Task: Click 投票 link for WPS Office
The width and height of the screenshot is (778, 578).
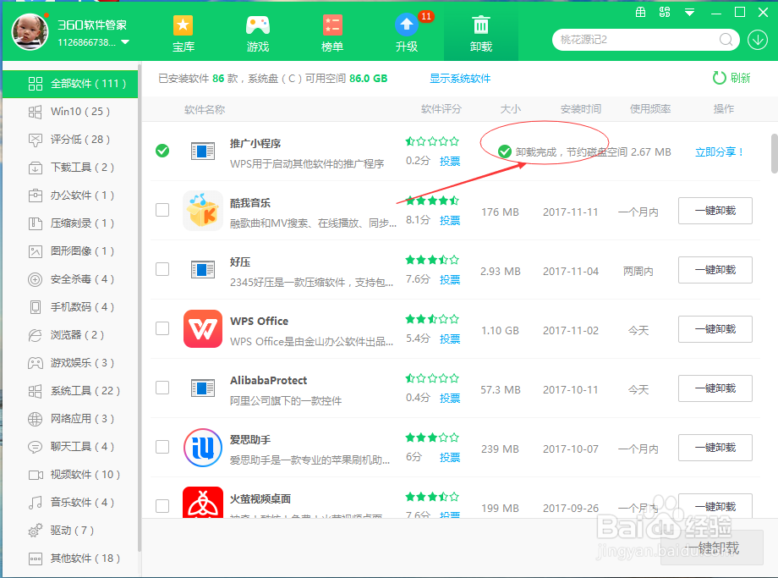Action: click(x=450, y=339)
